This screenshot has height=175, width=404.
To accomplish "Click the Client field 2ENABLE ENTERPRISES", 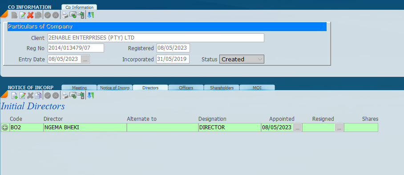I will point(156,38).
